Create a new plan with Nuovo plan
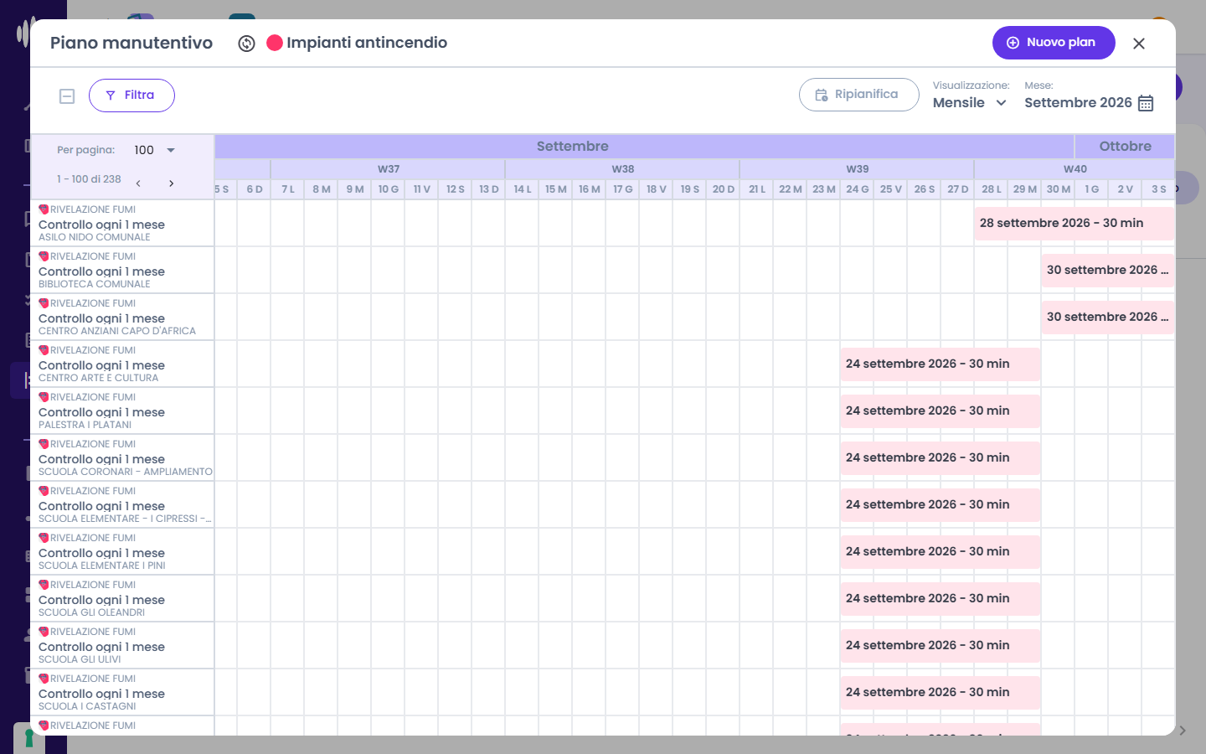 point(1054,43)
